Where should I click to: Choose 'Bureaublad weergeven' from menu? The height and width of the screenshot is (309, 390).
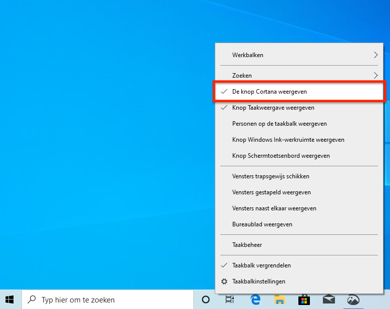pos(262,224)
